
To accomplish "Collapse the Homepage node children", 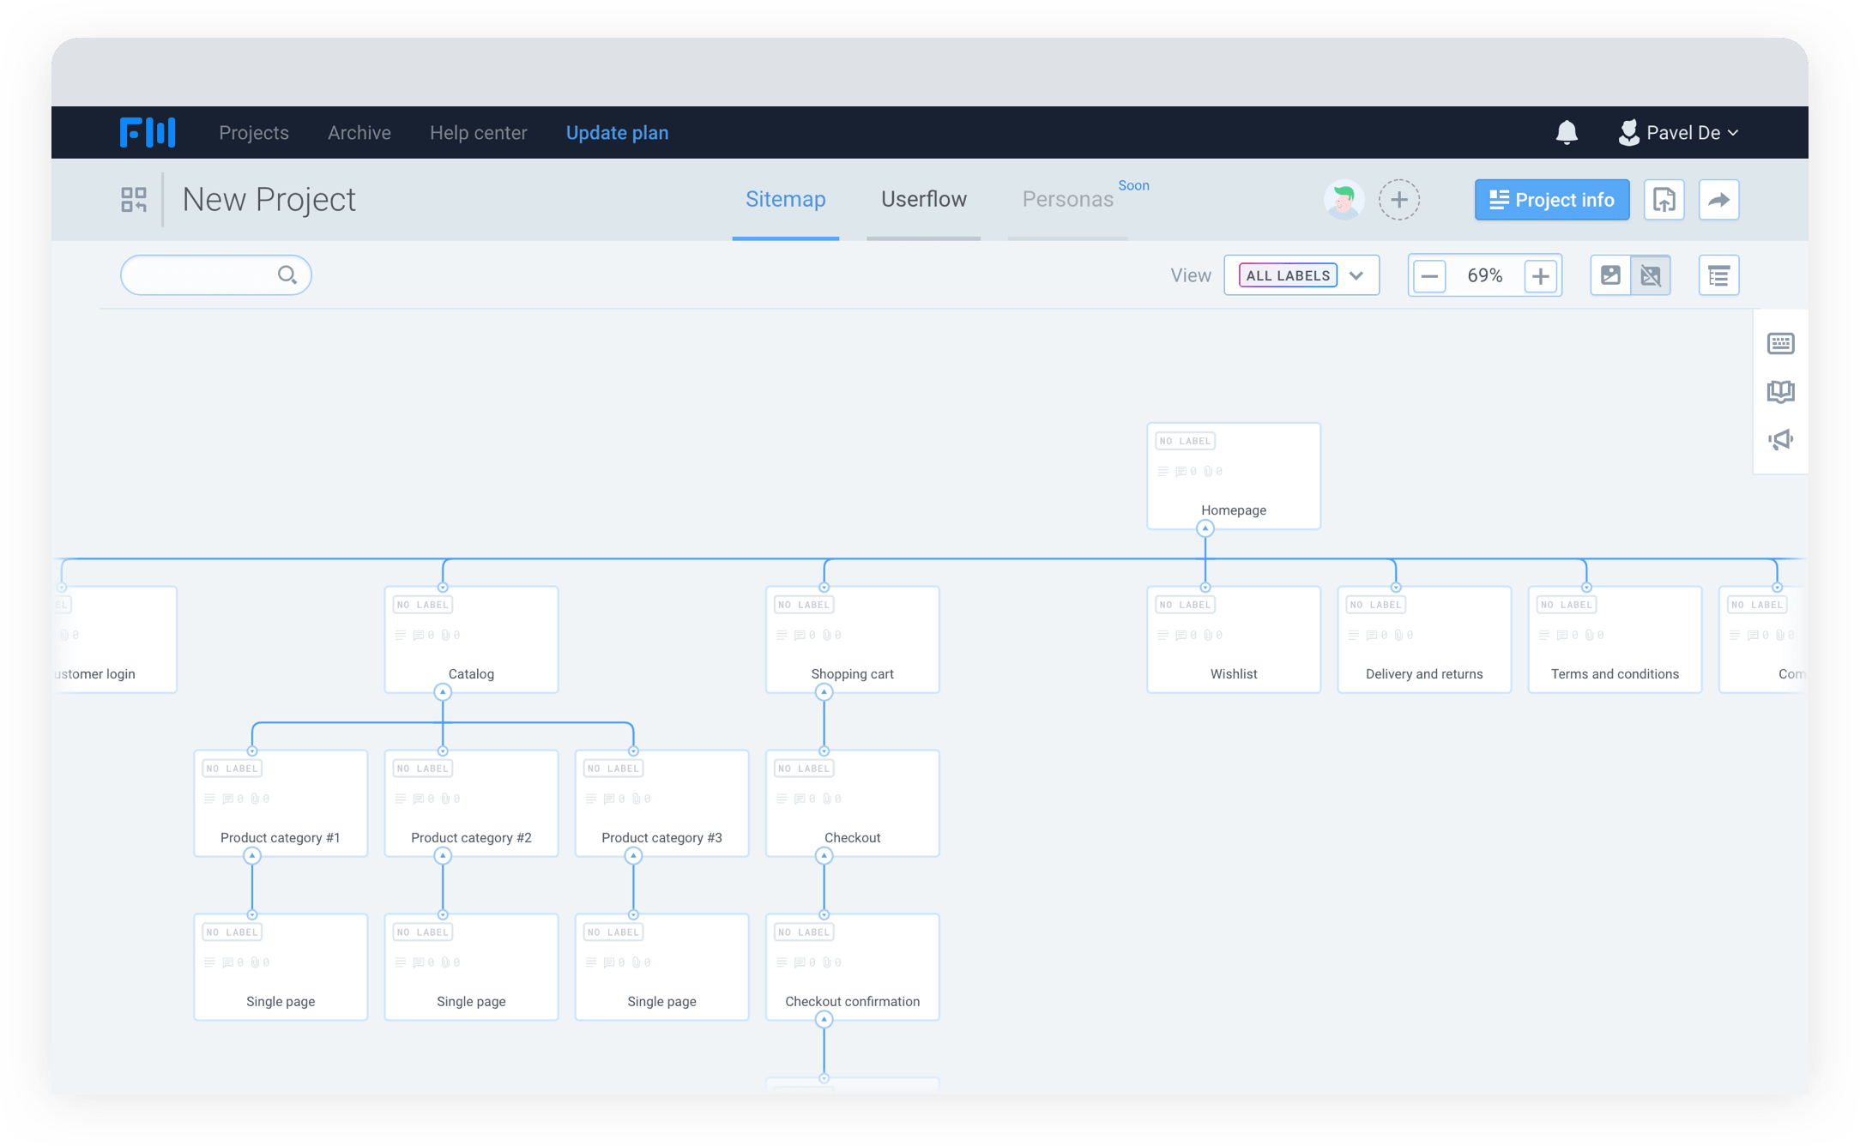I will click(1205, 528).
